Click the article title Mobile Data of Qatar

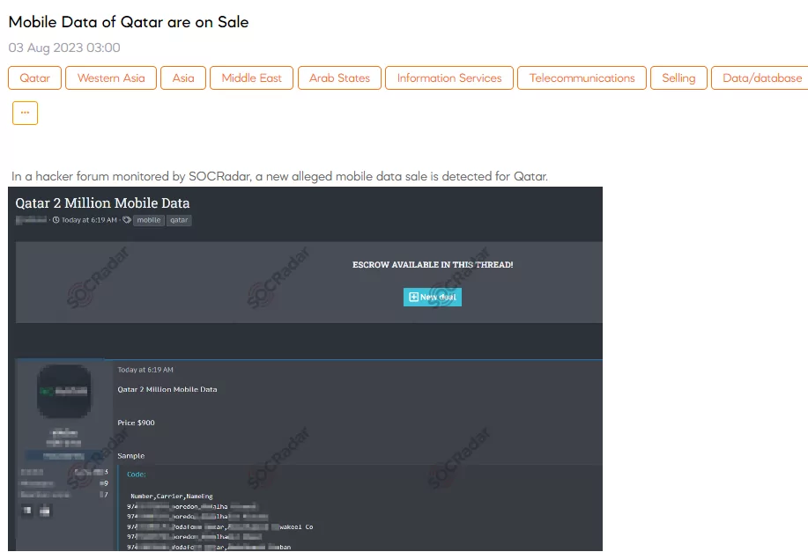point(129,22)
